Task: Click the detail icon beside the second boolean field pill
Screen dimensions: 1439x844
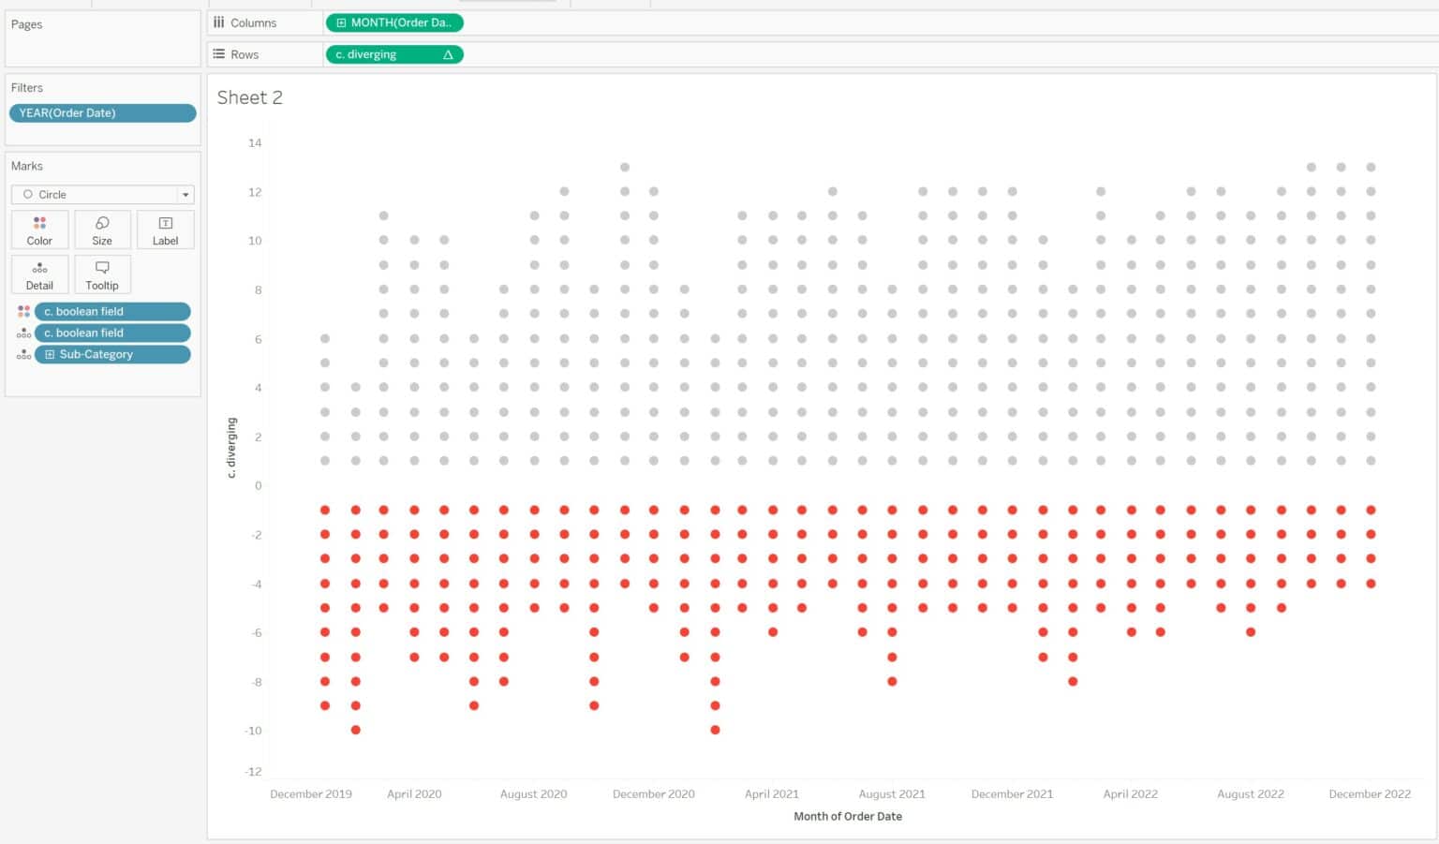Action: tap(23, 333)
